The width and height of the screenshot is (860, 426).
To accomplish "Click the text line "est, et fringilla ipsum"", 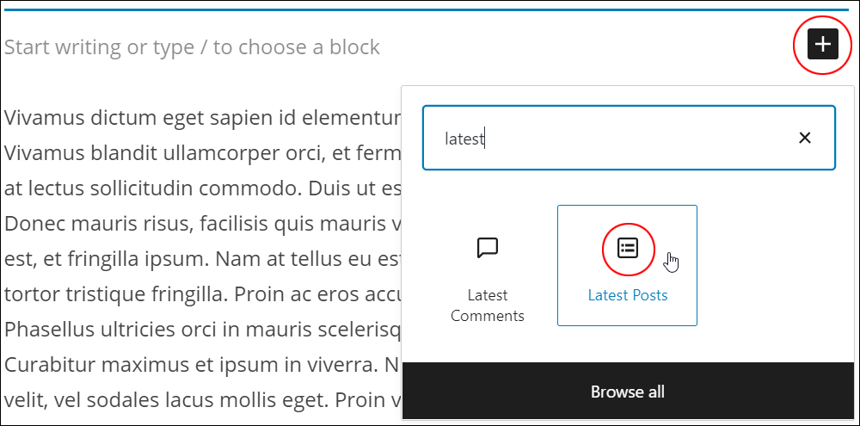I will tap(202, 259).
